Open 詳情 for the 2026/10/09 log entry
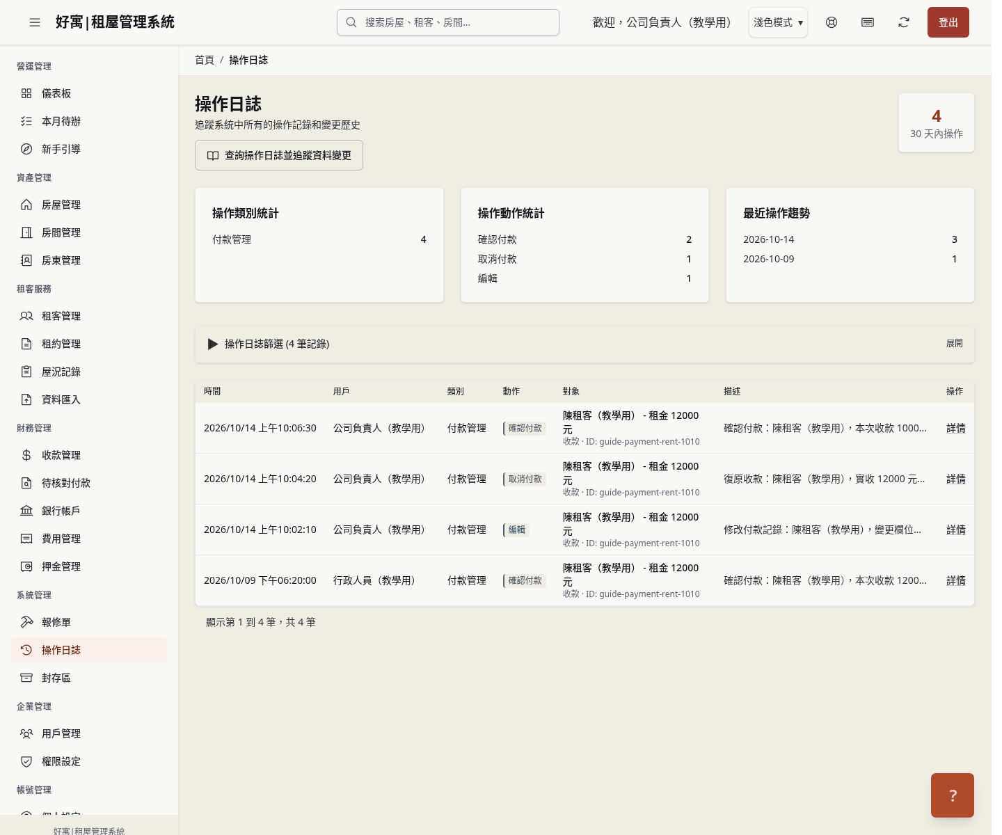The image size is (1002, 835). (956, 581)
